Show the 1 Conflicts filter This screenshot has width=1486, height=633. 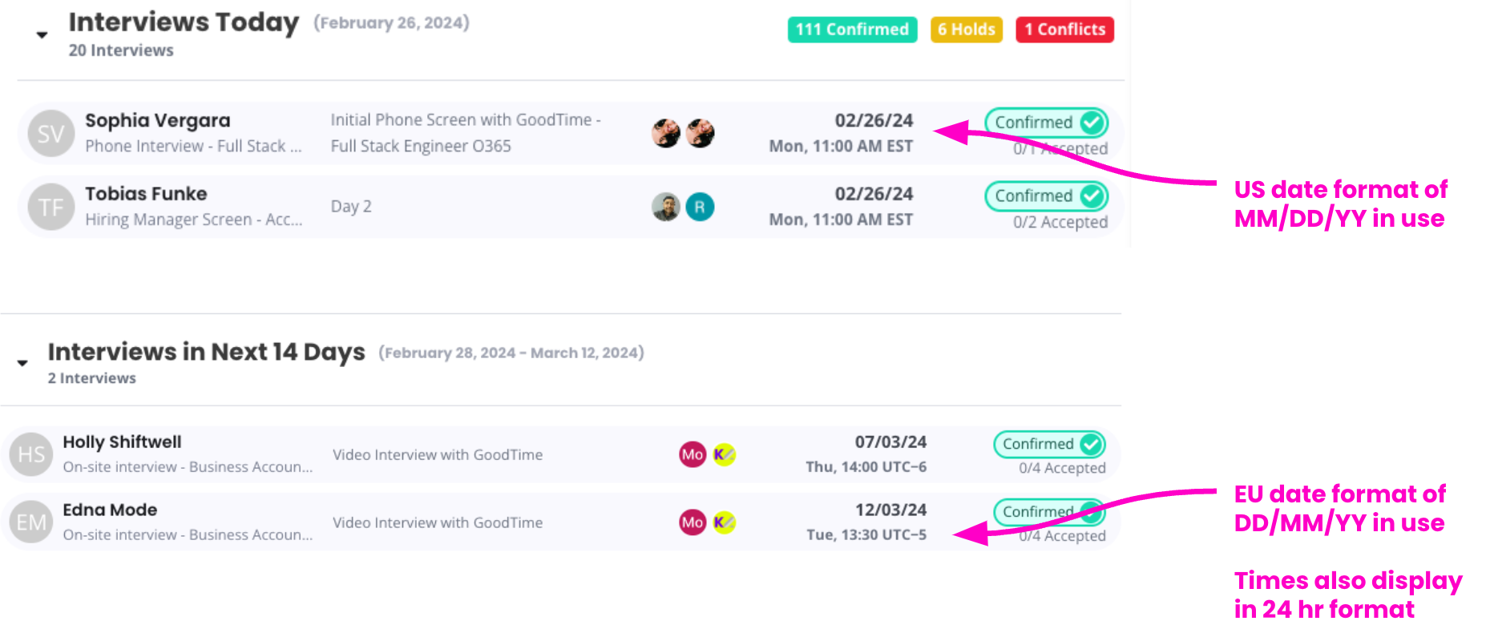pyautogui.click(x=1064, y=30)
